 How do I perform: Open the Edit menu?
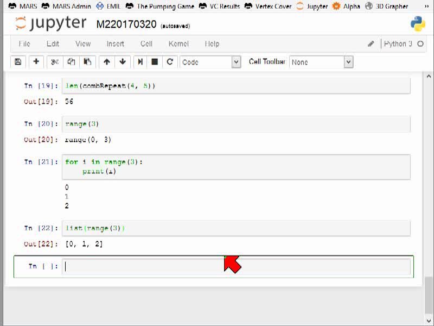53,44
